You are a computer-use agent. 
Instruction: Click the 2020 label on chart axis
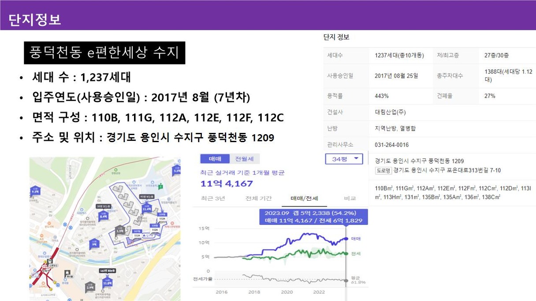[x=287, y=292]
